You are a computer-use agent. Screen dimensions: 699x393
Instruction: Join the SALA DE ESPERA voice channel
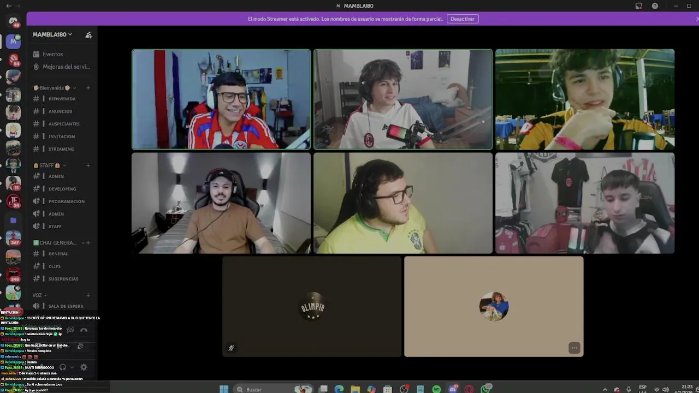click(x=61, y=306)
